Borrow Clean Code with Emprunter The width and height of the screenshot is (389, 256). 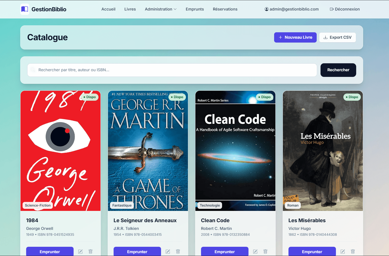coord(225,251)
